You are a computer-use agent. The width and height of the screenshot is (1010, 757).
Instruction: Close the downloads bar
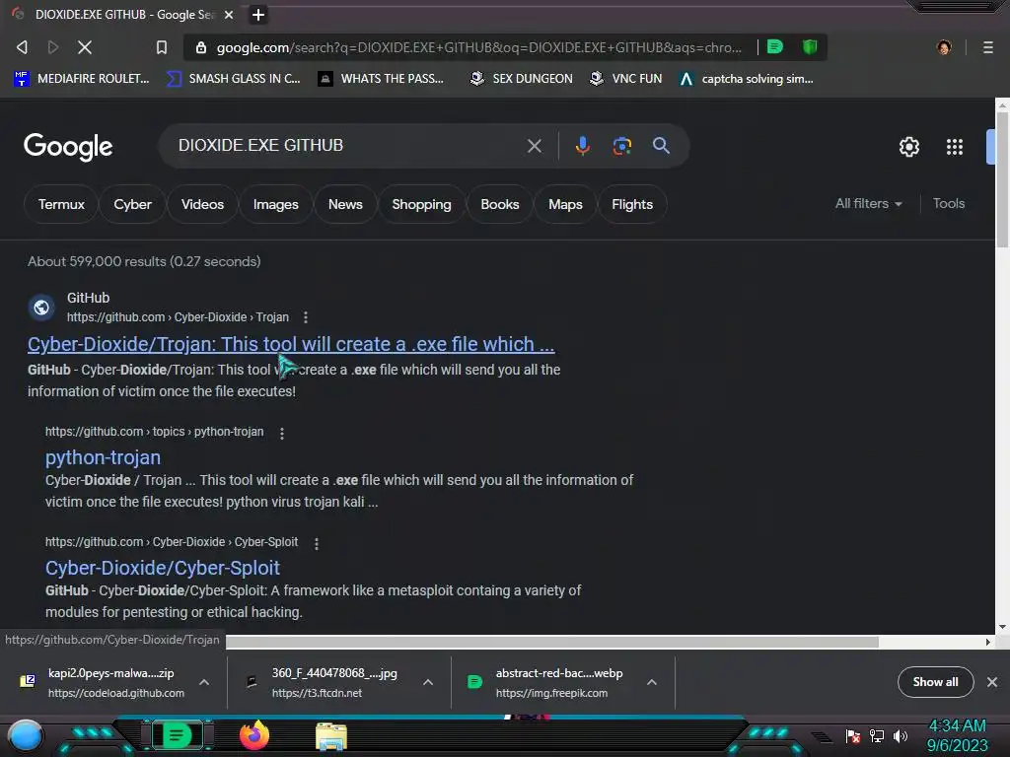point(992,682)
